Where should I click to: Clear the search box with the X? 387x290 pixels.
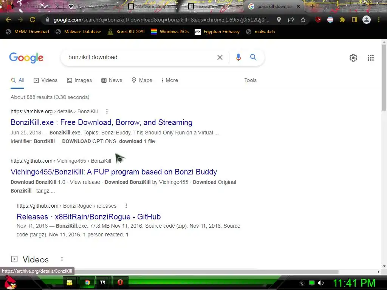220,57
